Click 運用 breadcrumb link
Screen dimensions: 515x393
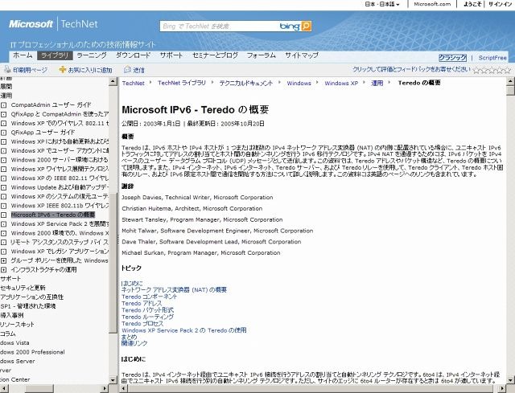(377, 83)
